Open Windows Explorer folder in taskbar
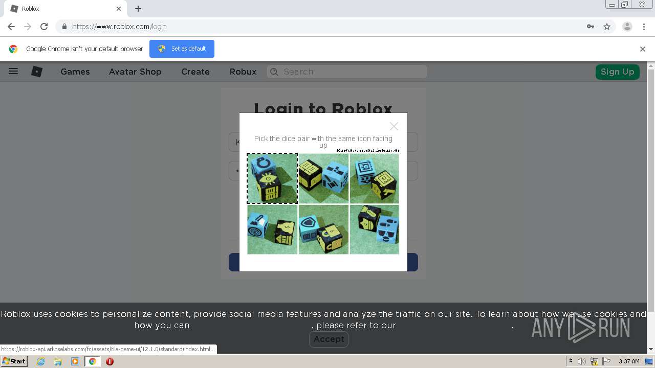 click(x=58, y=361)
